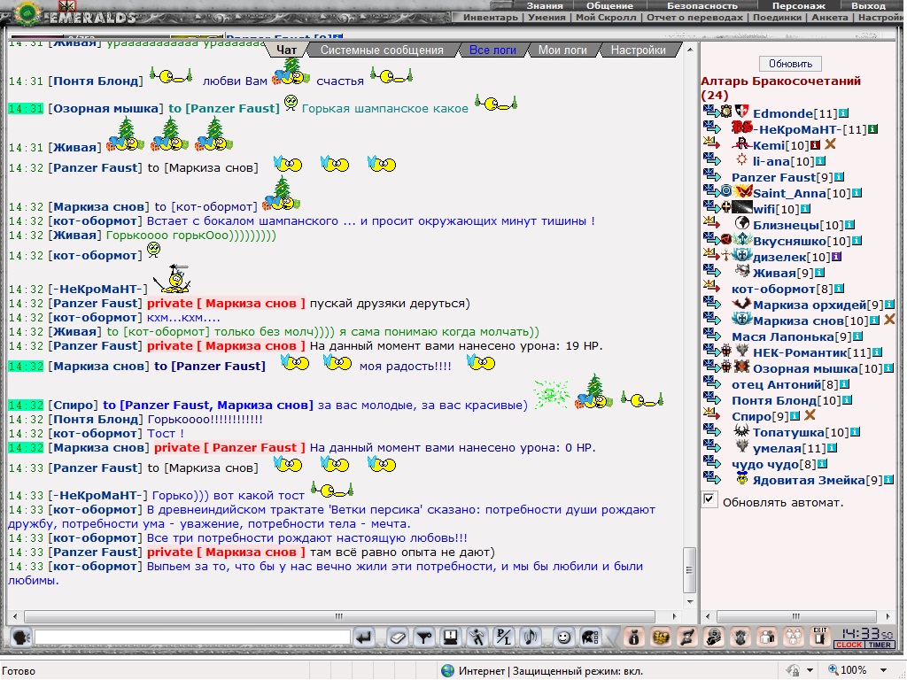Open info icon next to Понтя Блонд
907x680 pixels.
click(847, 400)
